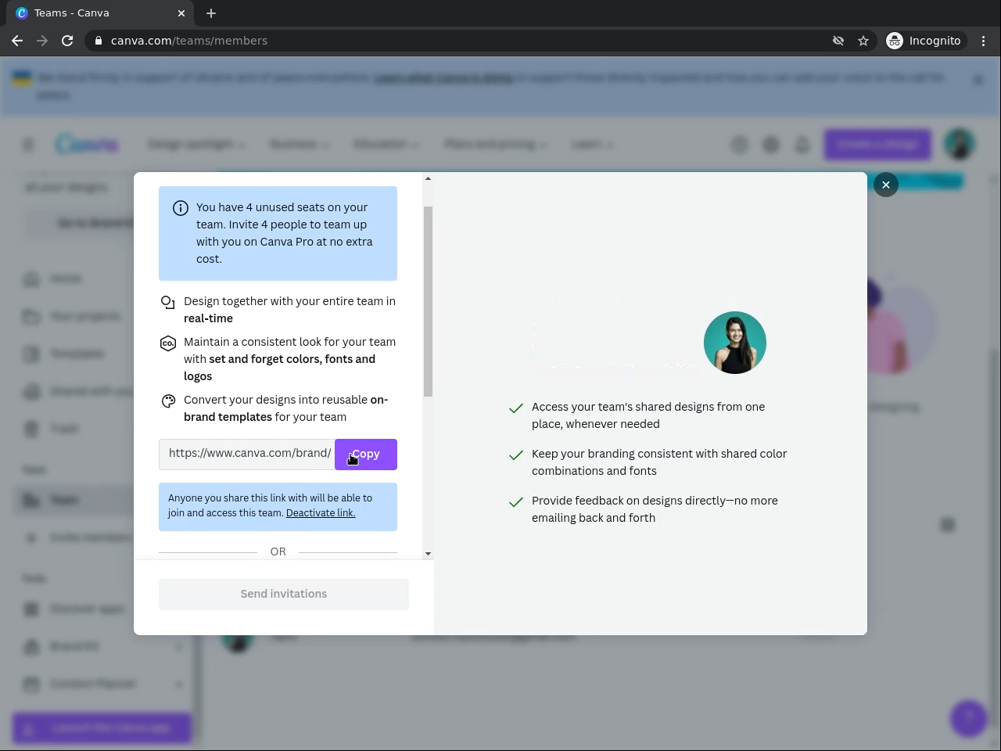Image resolution: width=1001 pixels, height=751 pixels.
Task: Reload the Canva Teams page
Action: point(67,41)
